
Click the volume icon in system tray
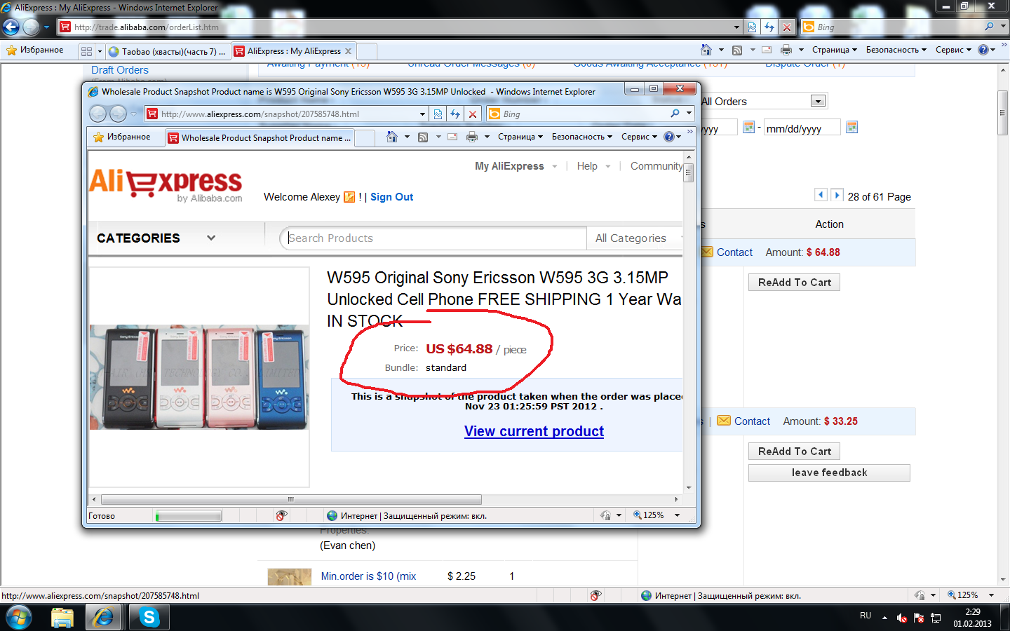[902, 618]
